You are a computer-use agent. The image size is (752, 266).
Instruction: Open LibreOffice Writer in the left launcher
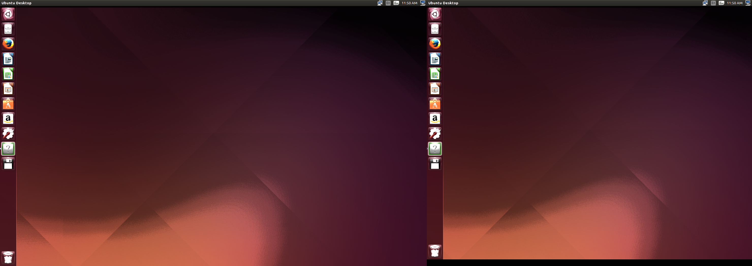pos(8,59)
